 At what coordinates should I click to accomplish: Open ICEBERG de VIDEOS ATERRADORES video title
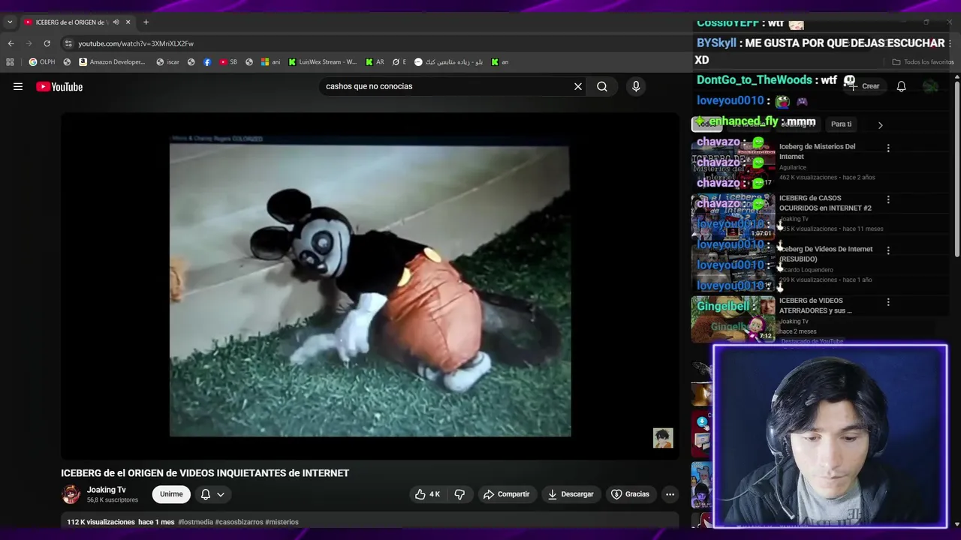click(x=815, y=305)
